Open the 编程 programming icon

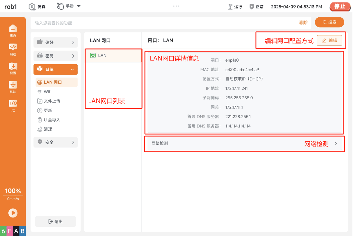(13, 50)
